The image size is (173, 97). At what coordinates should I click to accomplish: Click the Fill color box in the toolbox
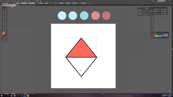(x=4, y=33)
